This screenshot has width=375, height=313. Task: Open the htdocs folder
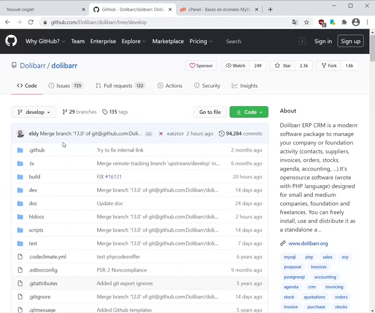point(37,216)
